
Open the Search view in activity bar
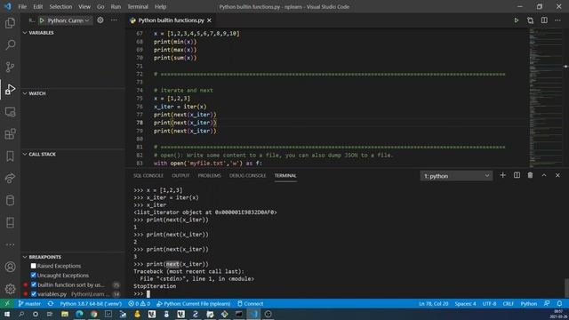point(10,45)
